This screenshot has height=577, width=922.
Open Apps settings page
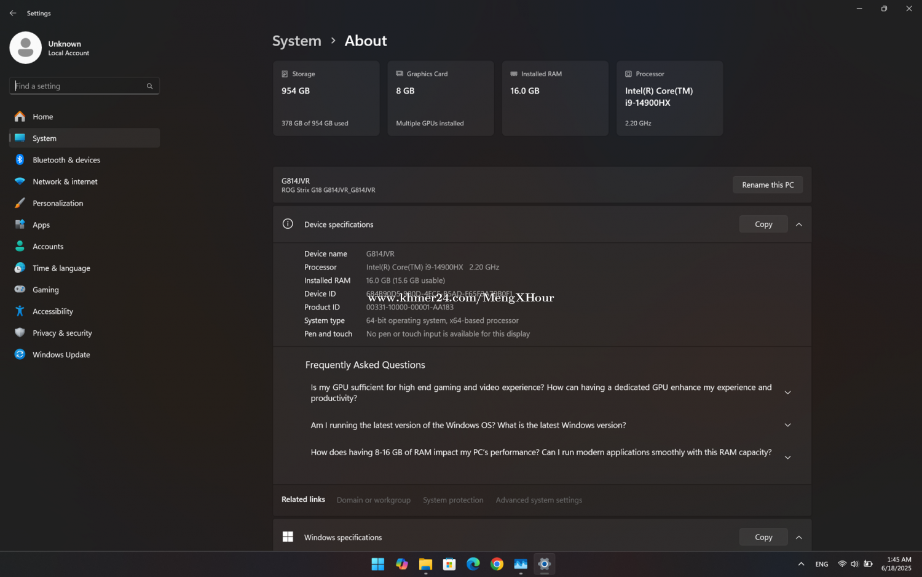(x=84, y=225)
